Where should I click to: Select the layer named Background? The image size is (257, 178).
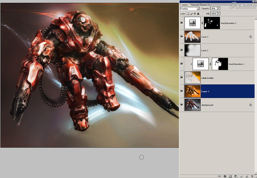coord(207,105)
